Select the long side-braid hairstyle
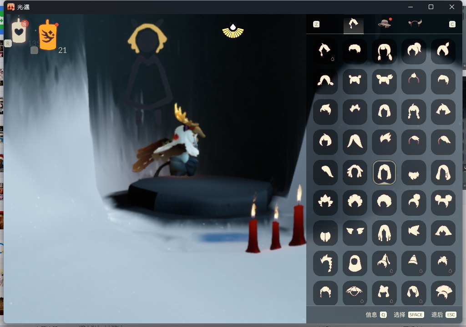 pos(325,263)
